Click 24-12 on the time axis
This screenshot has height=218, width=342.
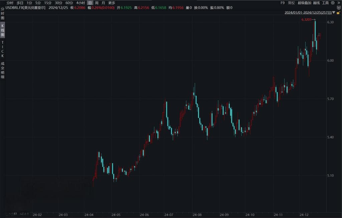coord(304,215)
